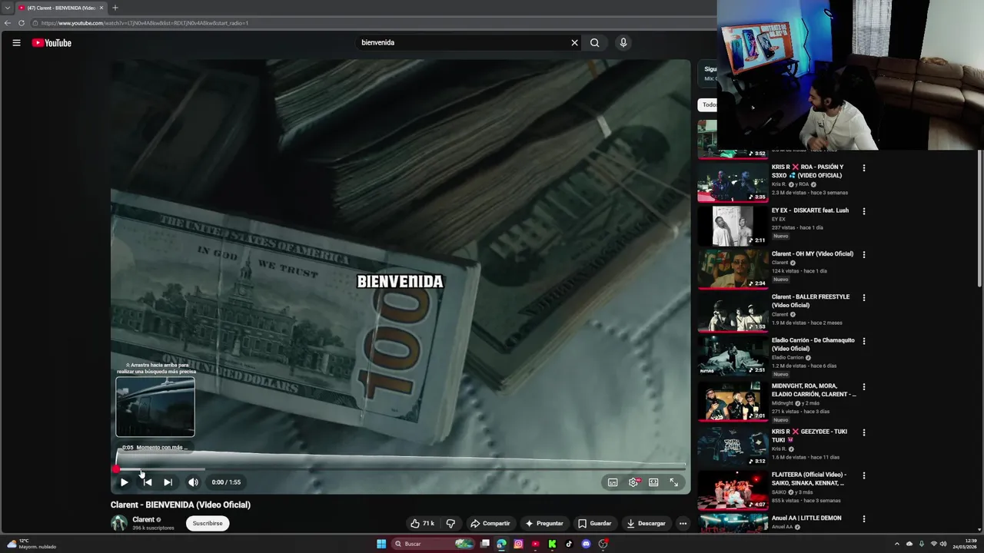Switch to theater mode

coord(653,482)
